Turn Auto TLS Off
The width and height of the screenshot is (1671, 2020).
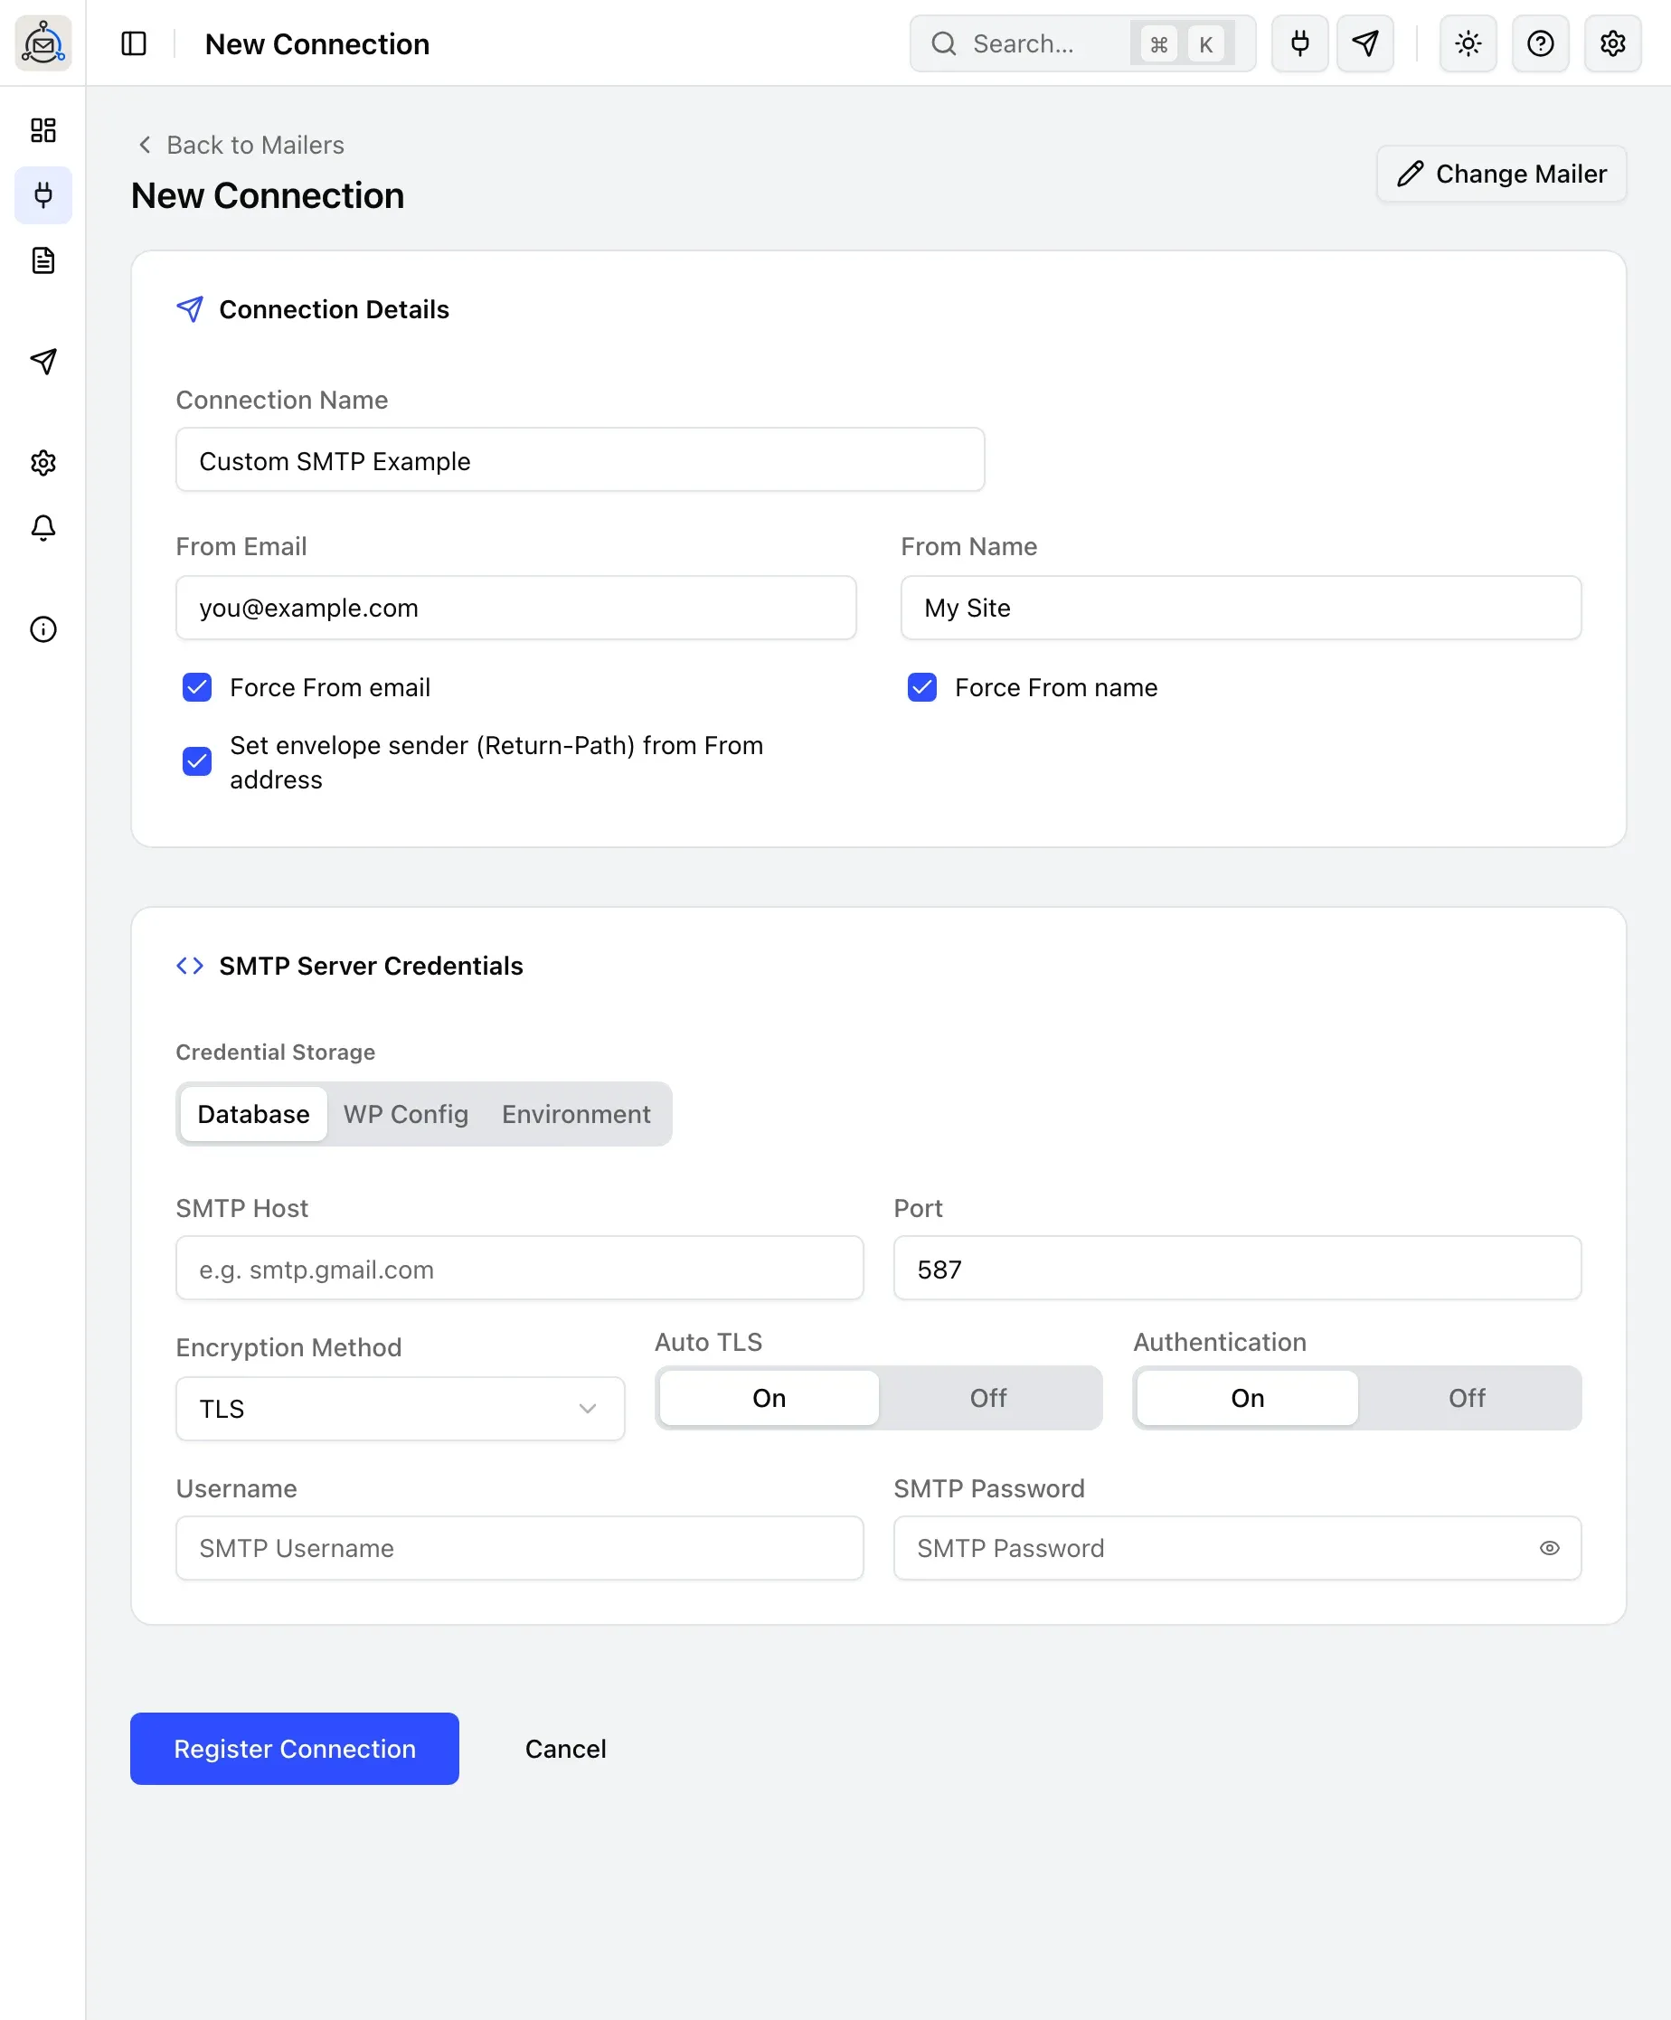point(988,1398)
